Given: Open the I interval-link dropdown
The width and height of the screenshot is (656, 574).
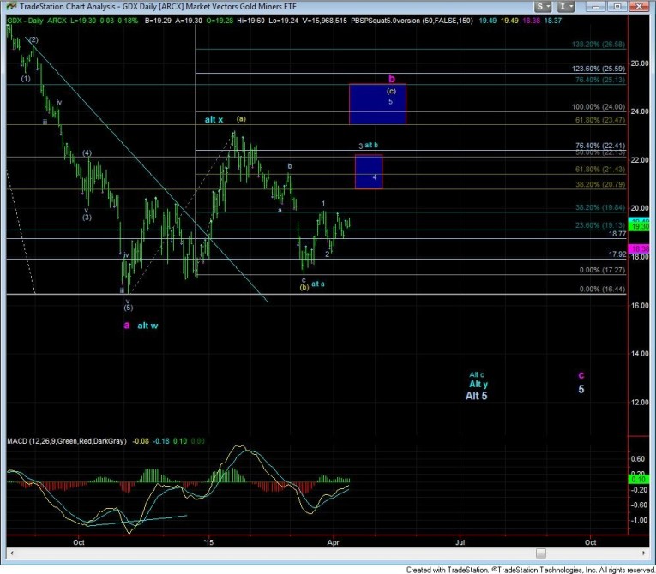Looking at the screenshot, I should tap(566, 6).
